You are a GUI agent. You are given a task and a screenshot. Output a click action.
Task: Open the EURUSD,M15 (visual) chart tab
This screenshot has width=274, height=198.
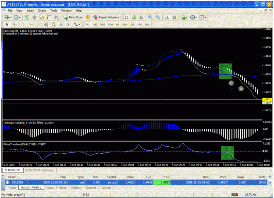(x=39, y=170)
